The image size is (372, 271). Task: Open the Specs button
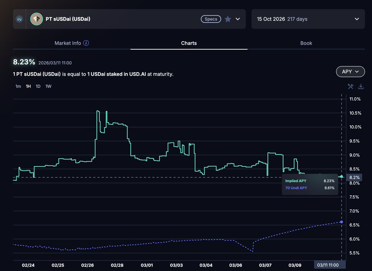coord(211,19)
